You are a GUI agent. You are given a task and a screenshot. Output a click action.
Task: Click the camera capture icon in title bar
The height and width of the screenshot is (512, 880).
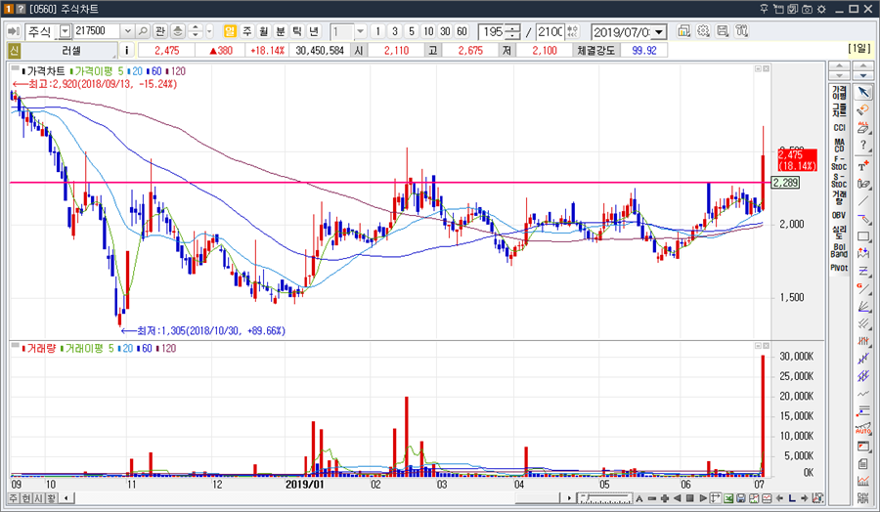pyautogui.click(x=807, y=9)
